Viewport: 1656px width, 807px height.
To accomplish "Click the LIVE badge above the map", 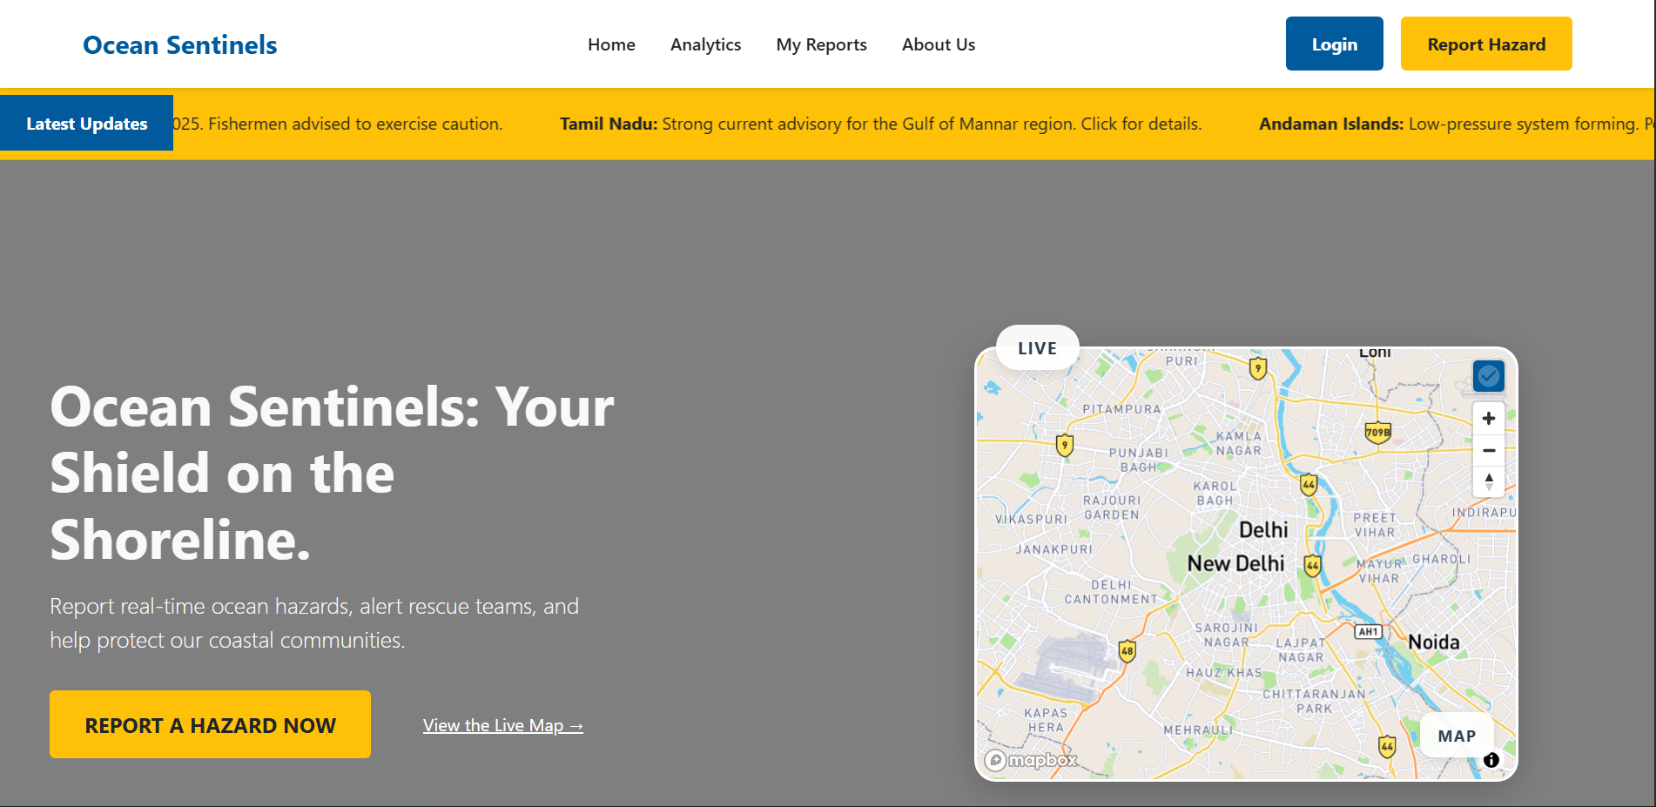I will coord(1037,348).
